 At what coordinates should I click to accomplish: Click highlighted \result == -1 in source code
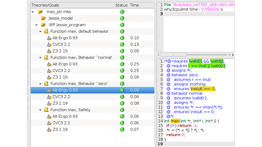pos(203,89)
